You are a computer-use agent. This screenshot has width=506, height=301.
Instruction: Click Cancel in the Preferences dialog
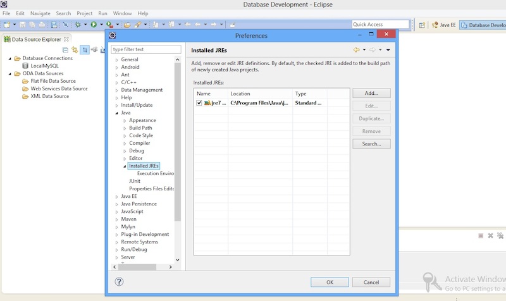point(371,282)
